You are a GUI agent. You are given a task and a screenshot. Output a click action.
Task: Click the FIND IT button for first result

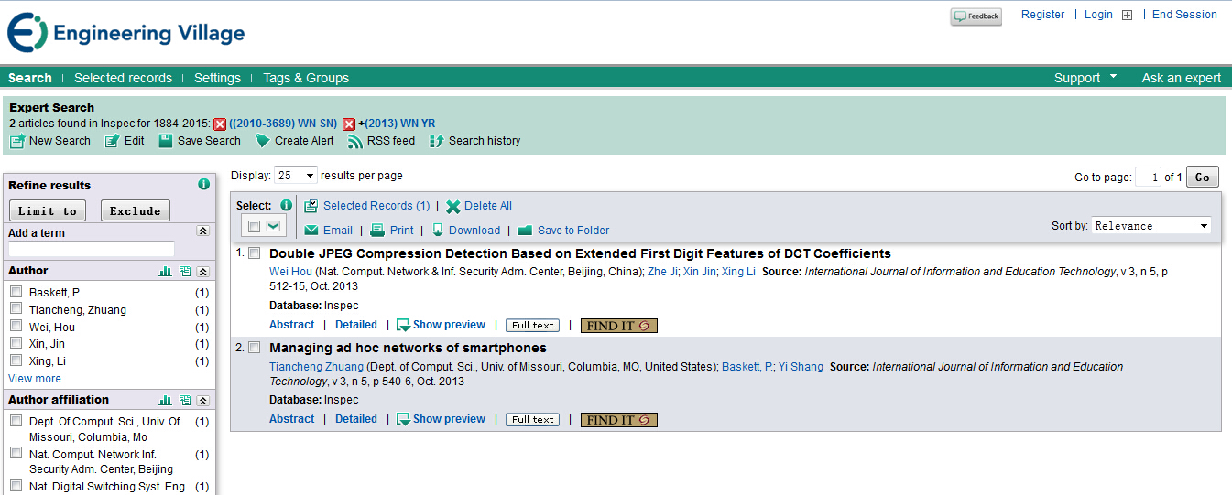618,326
